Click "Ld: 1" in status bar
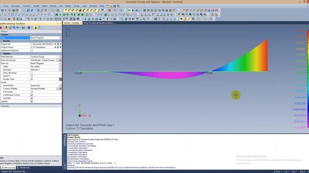The image size is (309, 173). (286, 172)
